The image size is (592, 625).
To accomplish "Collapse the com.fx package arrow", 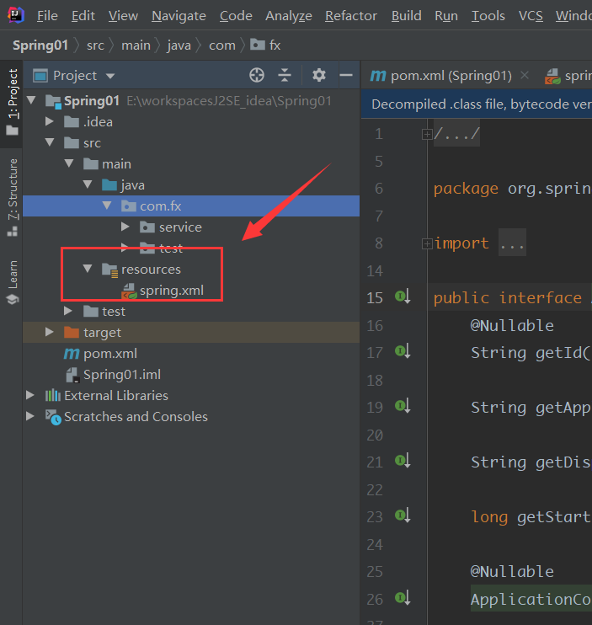I will (x=106, y=206).
